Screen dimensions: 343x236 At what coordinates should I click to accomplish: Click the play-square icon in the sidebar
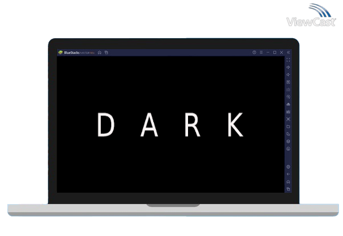(288, 82)
